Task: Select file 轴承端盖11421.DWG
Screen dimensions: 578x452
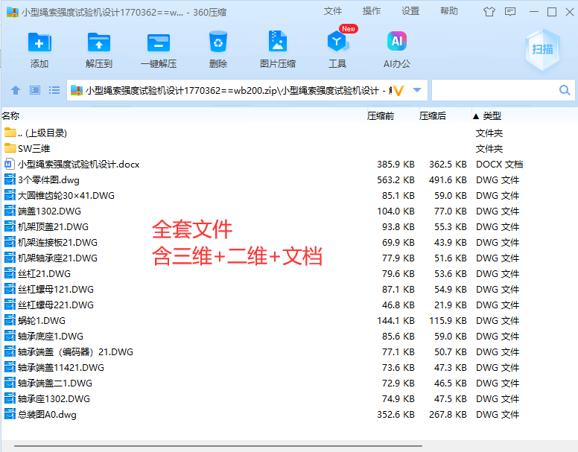Action: click(61, 367)
